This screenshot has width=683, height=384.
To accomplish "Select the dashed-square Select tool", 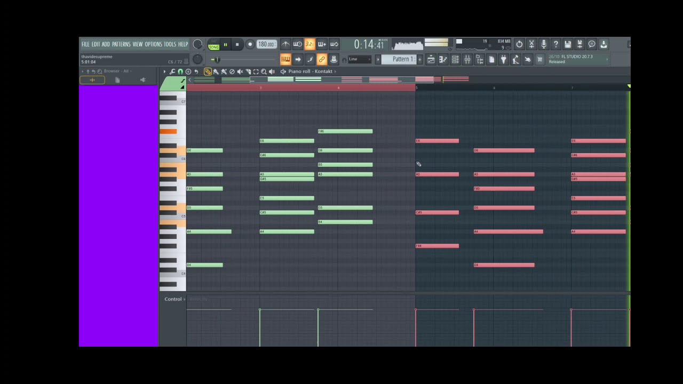I will click(256, 71).
